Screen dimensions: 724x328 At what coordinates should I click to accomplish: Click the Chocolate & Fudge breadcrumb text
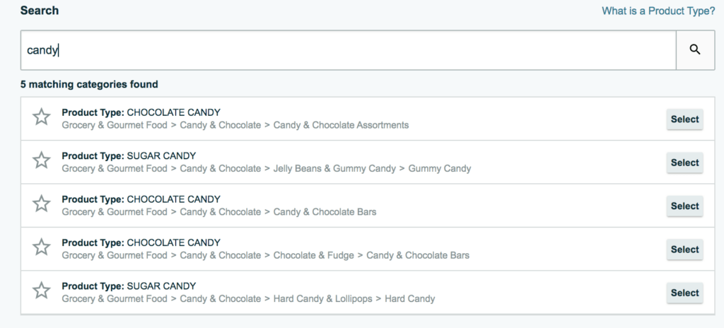[x=313, y=255]
